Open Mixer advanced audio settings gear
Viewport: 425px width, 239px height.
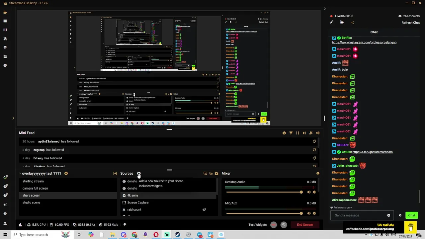pos(318,173)
